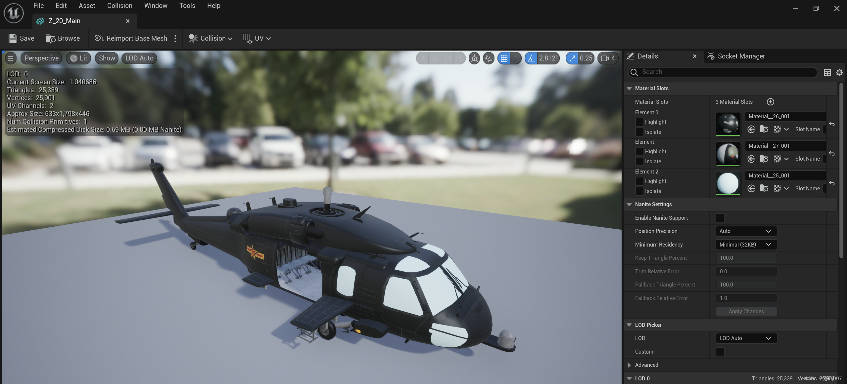Click Browse to asset in content browser
The width and height of the screenshot is (847, 384).
coord(63,38)
